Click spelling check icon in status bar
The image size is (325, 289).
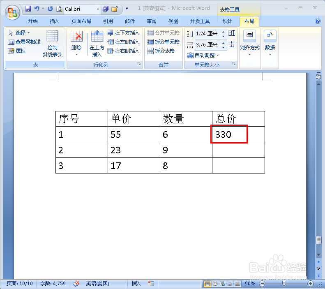76,283
